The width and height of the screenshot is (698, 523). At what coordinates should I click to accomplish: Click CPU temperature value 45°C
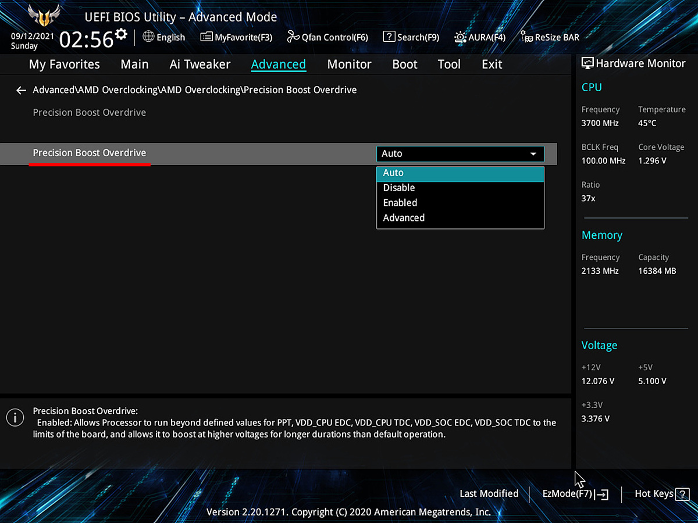point(647,123)
